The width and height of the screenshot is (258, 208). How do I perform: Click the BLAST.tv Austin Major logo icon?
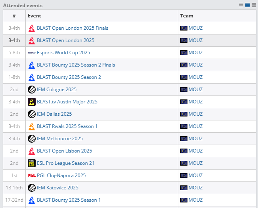click(32, 102)
